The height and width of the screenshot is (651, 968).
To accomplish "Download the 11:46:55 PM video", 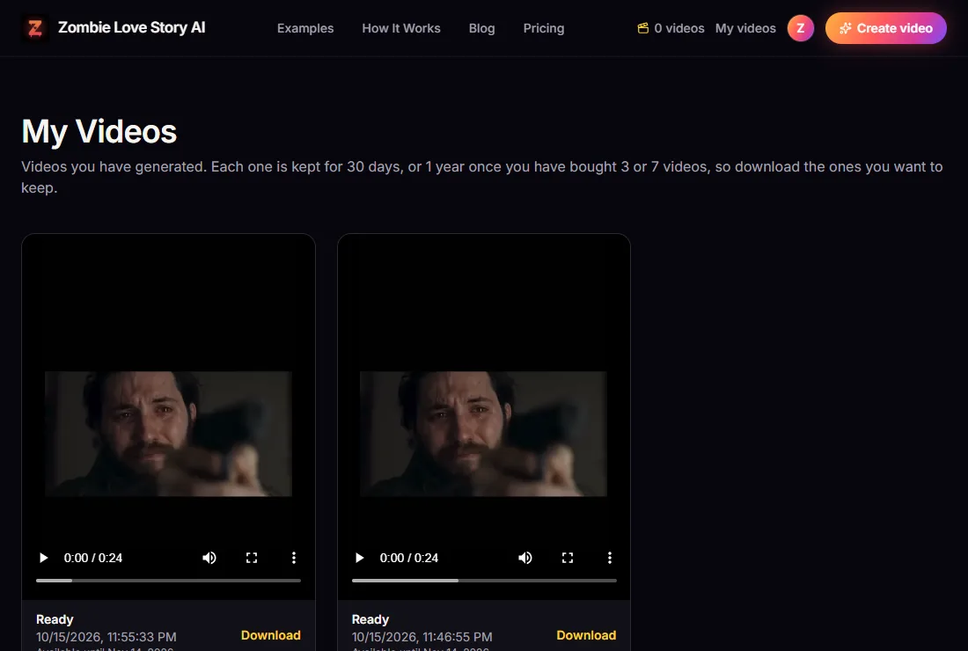I will click(x=586, y=635).
